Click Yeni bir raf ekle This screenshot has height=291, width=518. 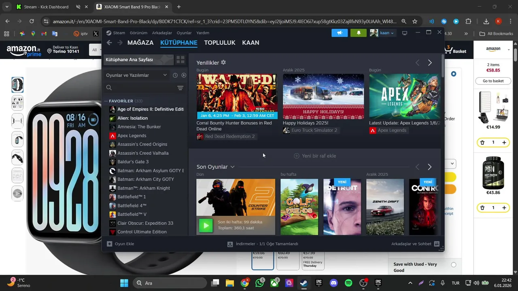(x=315, y=156)
